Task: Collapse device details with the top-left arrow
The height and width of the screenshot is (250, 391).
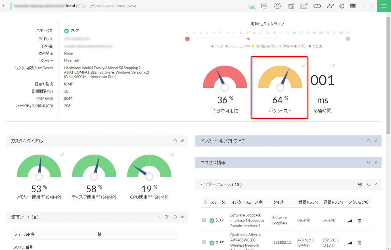Action: tap(3, 6)
